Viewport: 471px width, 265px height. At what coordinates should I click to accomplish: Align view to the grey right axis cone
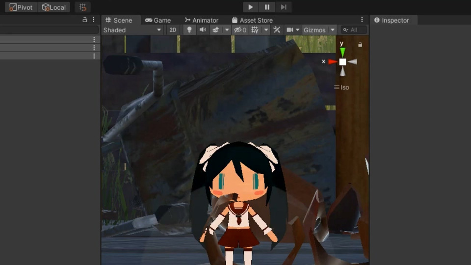pyautogui.click(x=352, y=62)
